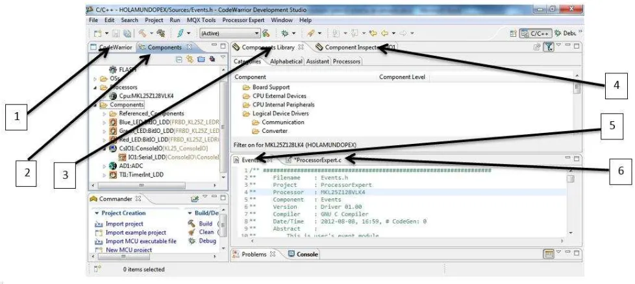Click blue folder icon in Components panel toolbar
The height and width of the screenshot is (284, 635).
pyautogui.click(x=201, y=59)
